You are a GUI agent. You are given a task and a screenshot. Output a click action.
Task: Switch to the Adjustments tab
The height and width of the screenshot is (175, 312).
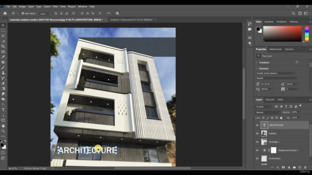(275, 49)
